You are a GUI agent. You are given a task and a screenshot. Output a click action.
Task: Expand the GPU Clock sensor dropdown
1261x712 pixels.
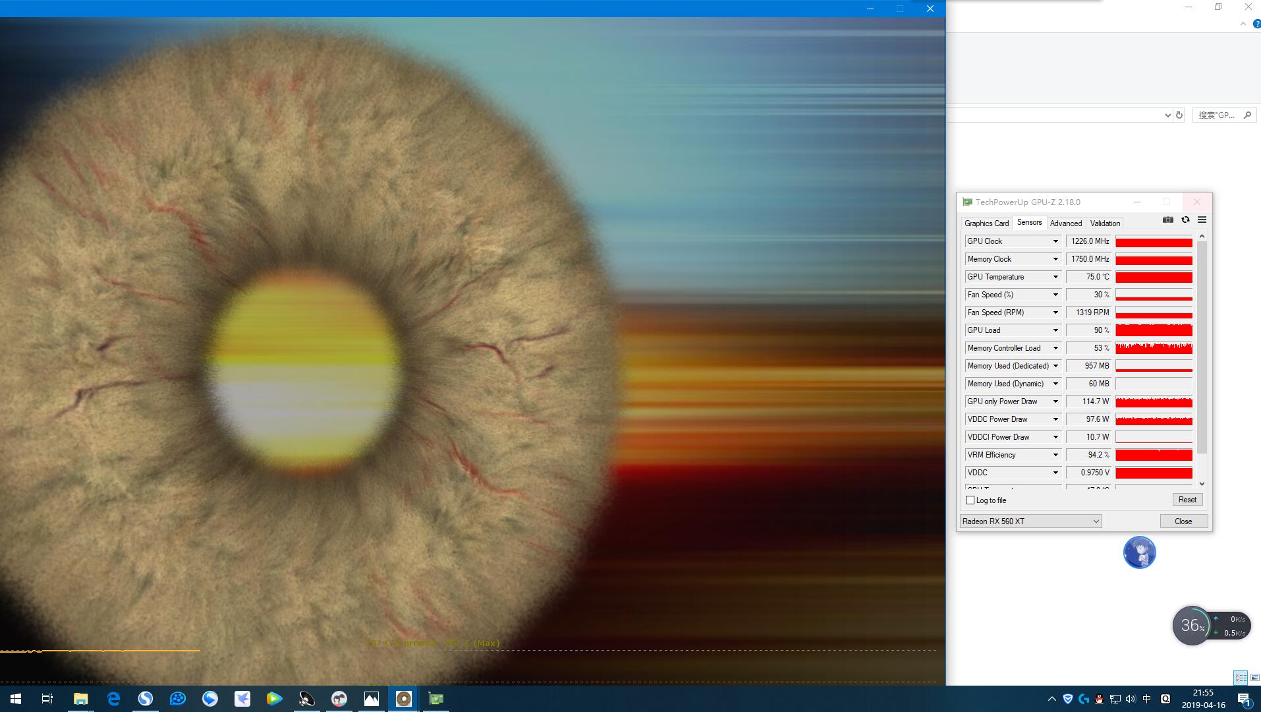1055,241
